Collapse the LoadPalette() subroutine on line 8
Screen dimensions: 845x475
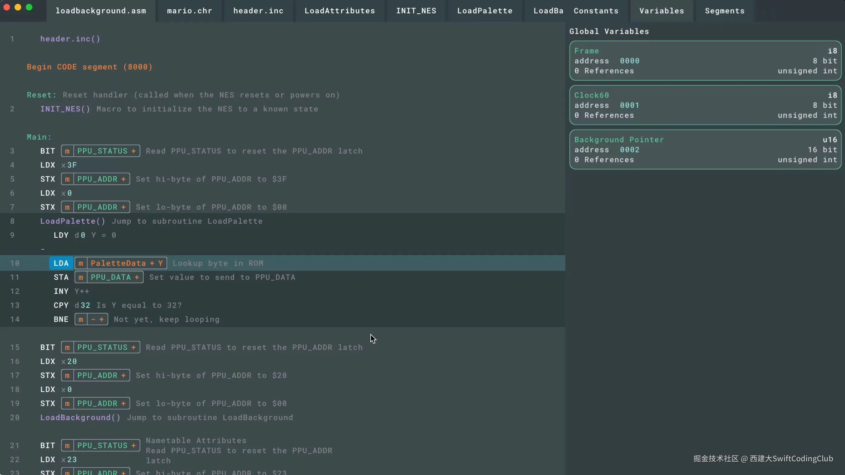click(x=72, y=221)
